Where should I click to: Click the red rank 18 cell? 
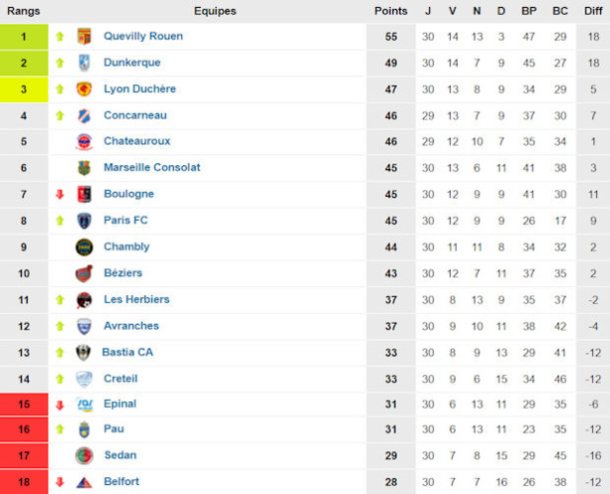(24, 482)
